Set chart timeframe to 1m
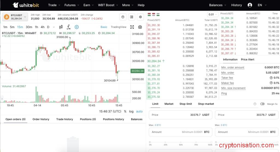Viewport: 280px width, 152px height. click(5, 27)
